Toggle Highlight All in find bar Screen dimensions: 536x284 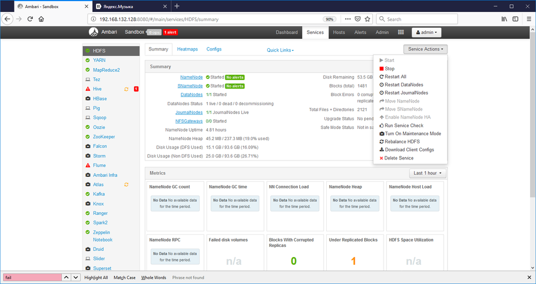click(x=96, y=278)
